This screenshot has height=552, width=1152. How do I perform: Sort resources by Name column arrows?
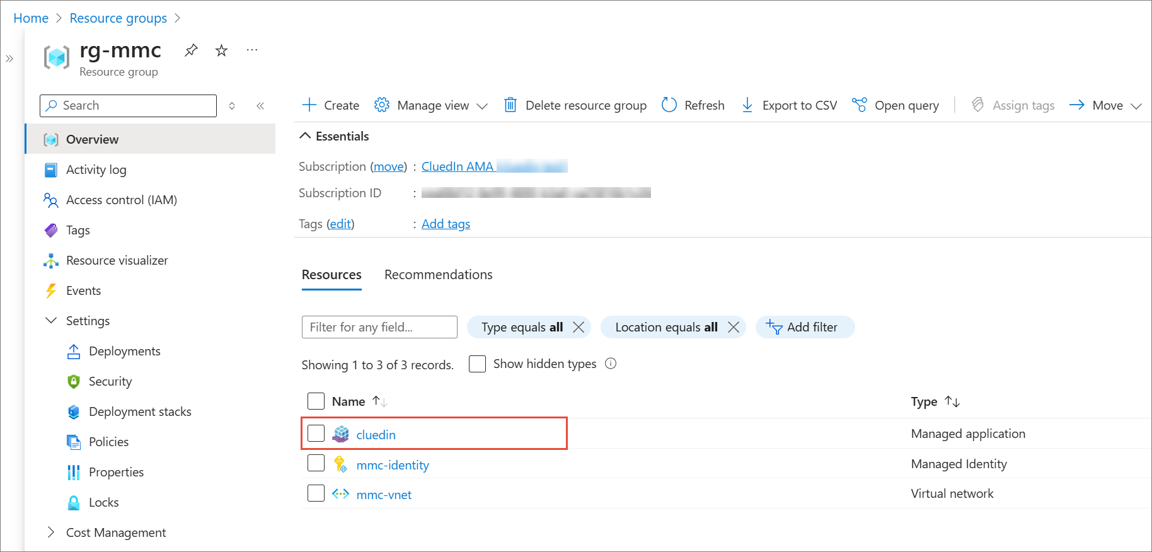(380, 401)
